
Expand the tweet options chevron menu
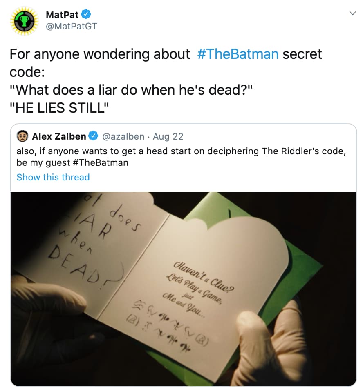tap(353, 13)
